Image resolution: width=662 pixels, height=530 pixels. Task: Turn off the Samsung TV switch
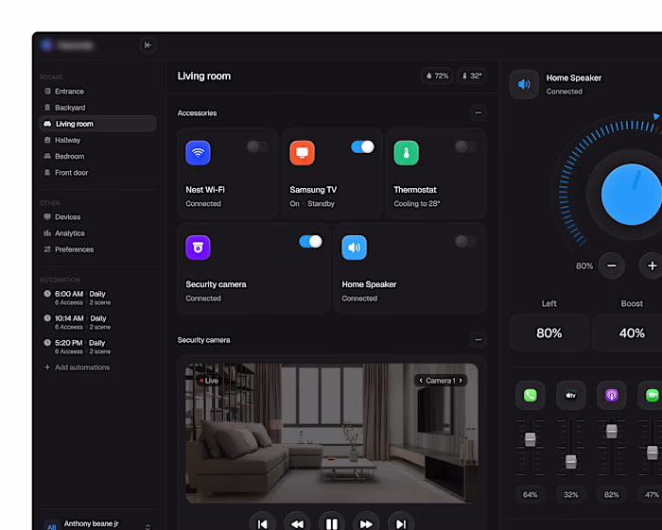tap(362, 146)
